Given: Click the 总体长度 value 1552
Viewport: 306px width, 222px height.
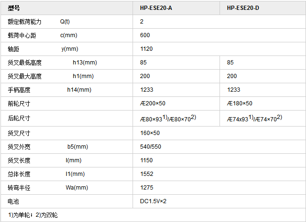Looking at the screenshot, I should 147,174.
